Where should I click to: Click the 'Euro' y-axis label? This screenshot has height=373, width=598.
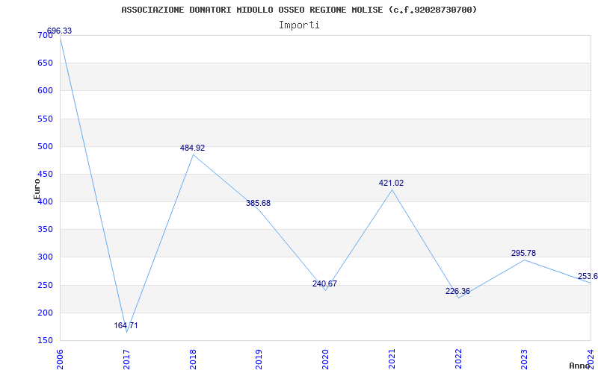37,189
